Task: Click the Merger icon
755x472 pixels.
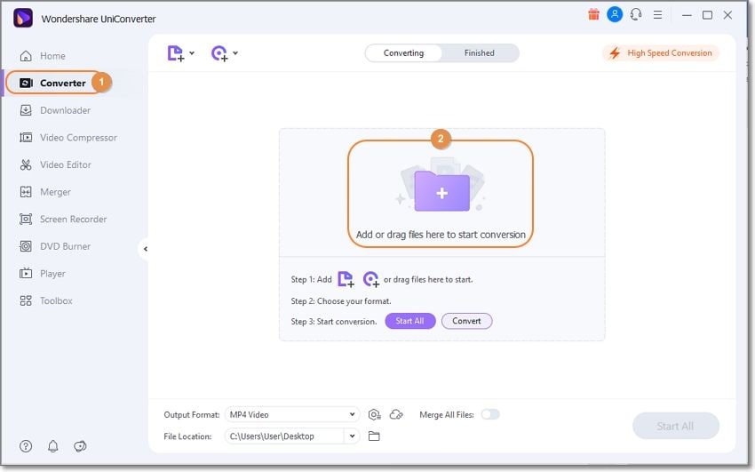Action: (26, 192)
